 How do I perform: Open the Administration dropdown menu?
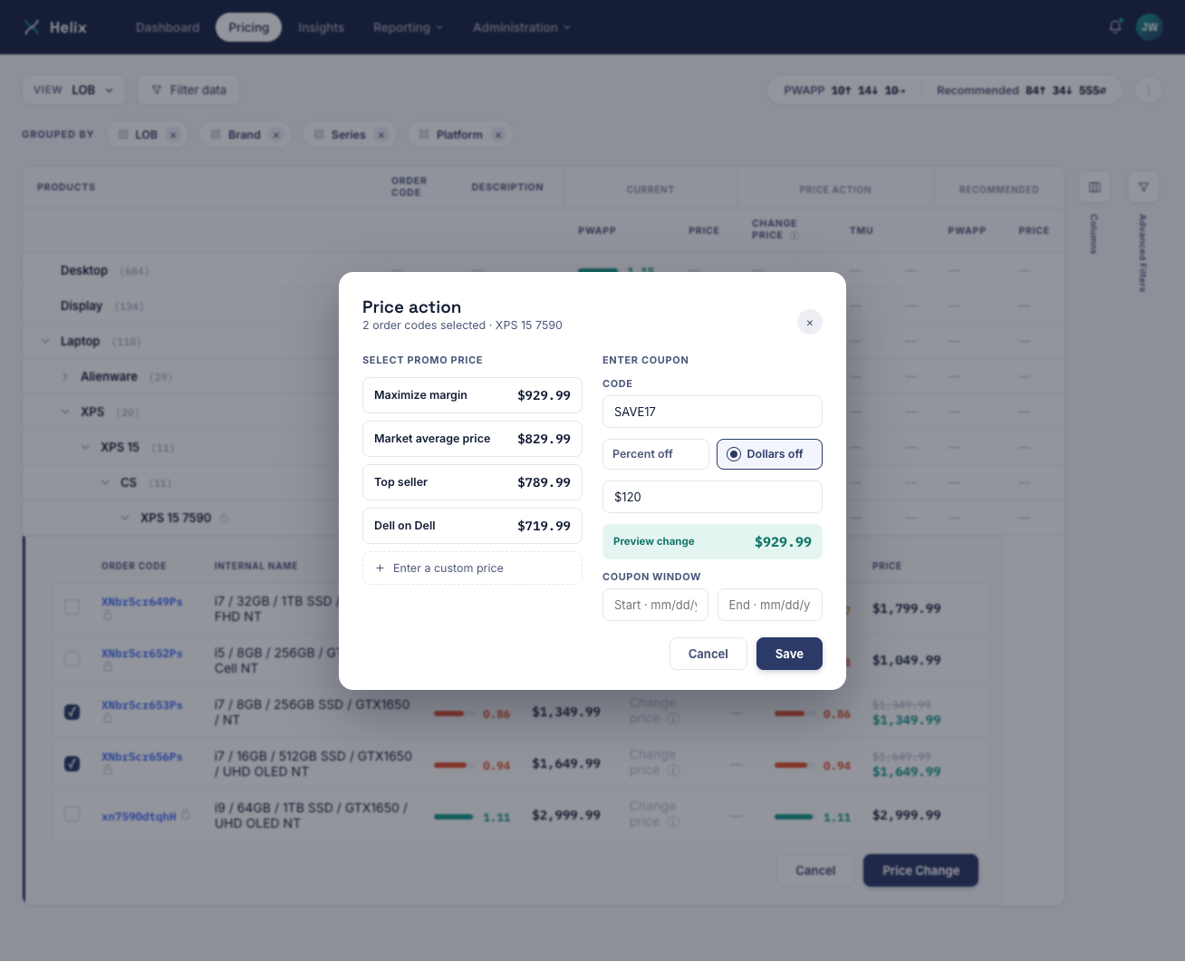(x=522, y=27)
